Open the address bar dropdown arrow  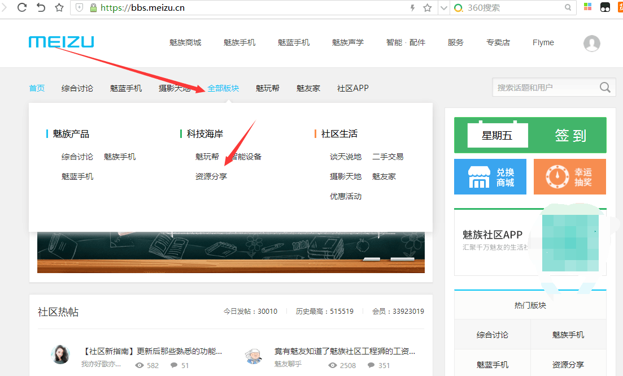[x=443, y=7]
